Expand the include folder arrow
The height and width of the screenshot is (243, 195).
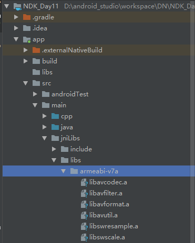pos(54,149)
